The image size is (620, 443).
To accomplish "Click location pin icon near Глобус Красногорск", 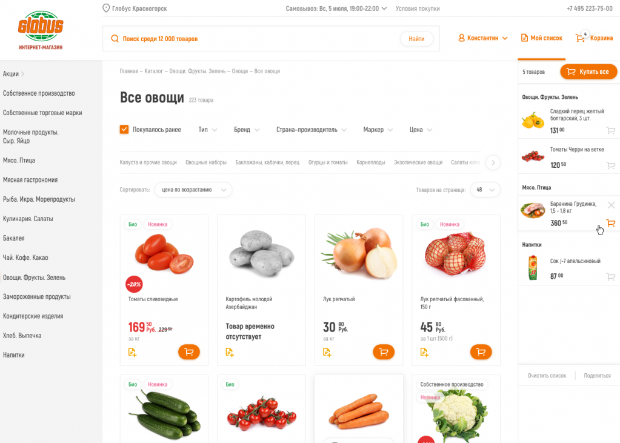I will point(106,8).
